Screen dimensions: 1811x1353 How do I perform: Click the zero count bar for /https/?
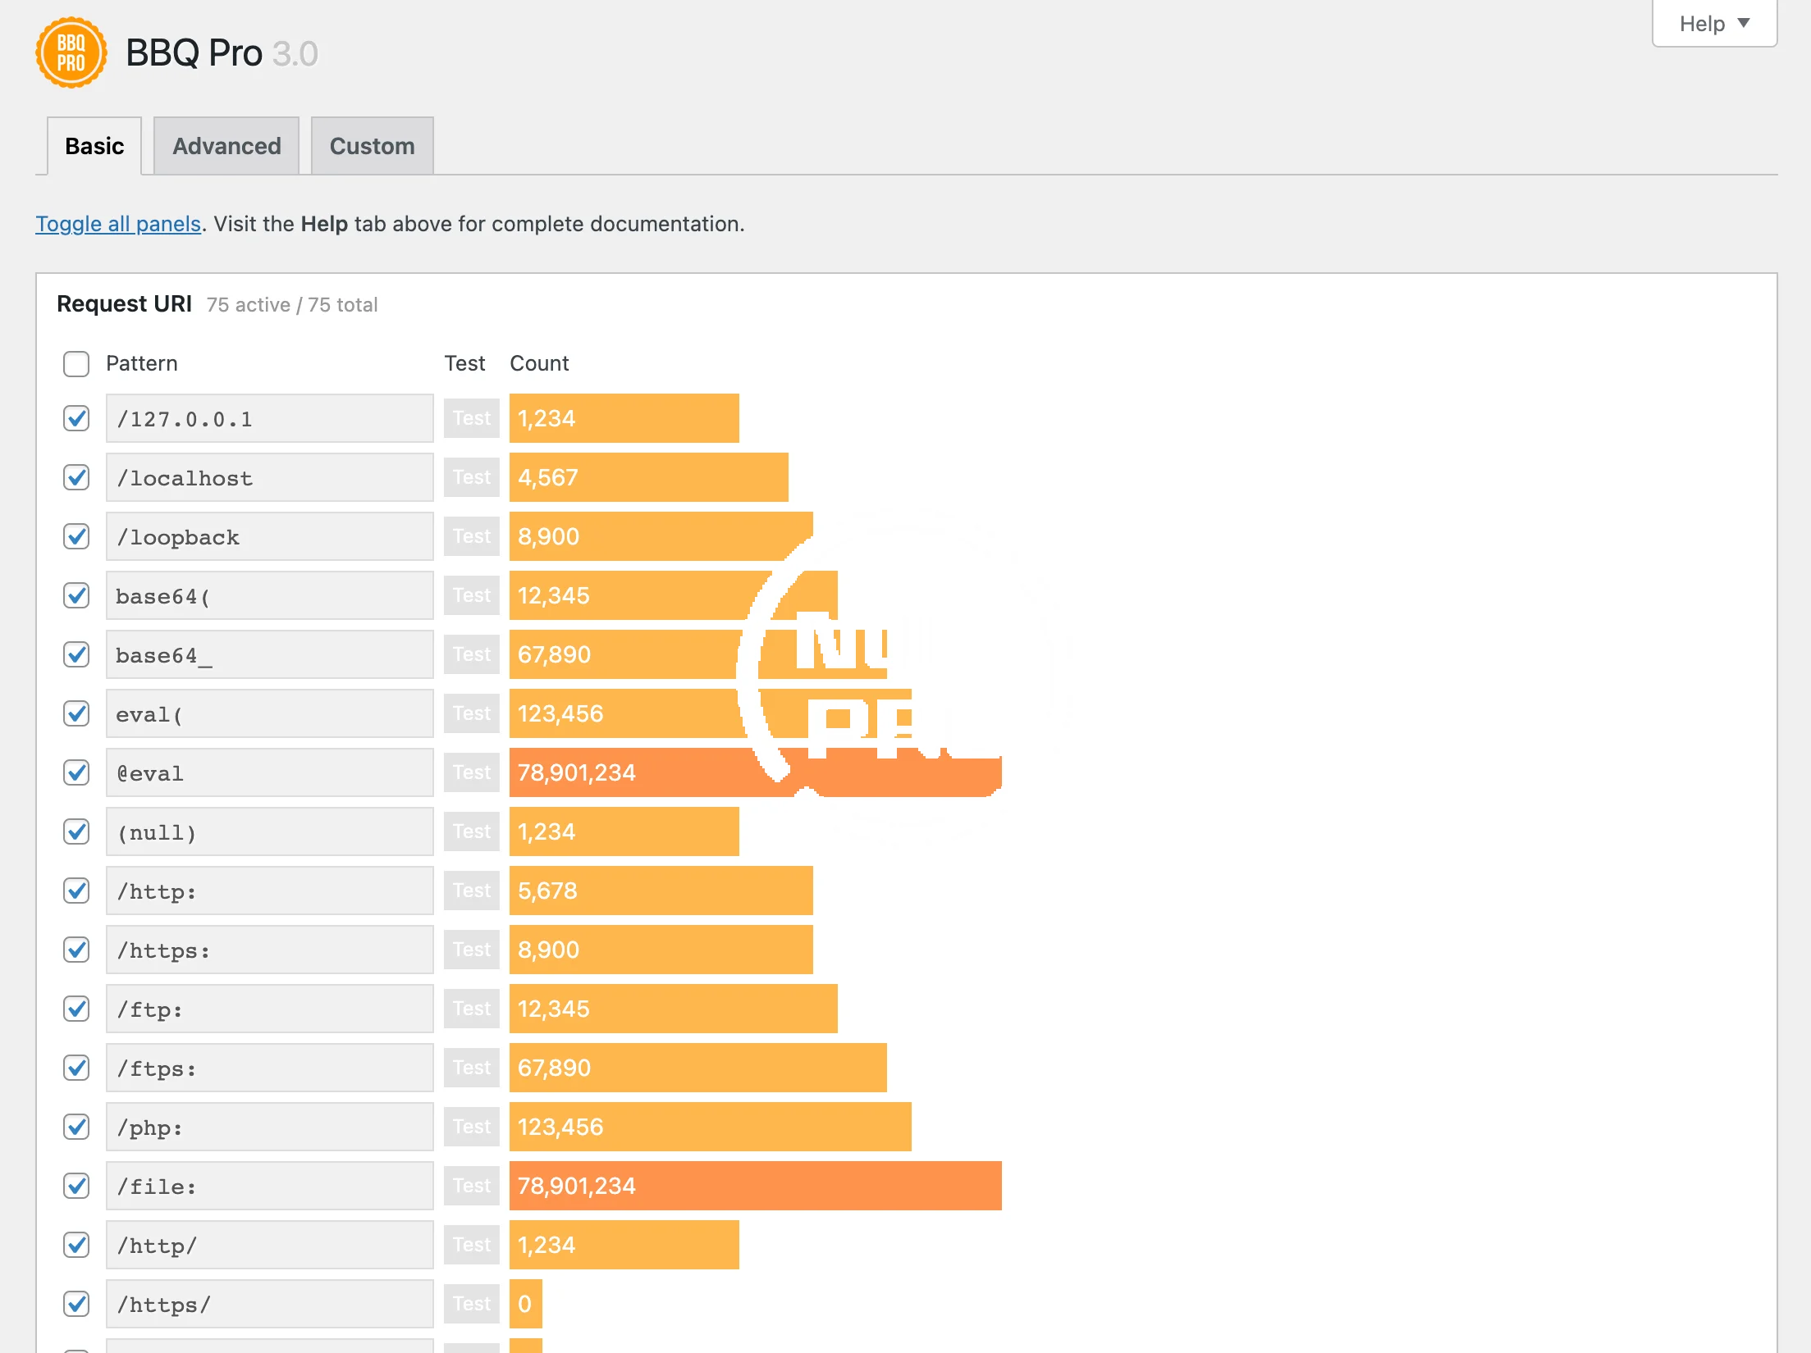point(525,1304)
